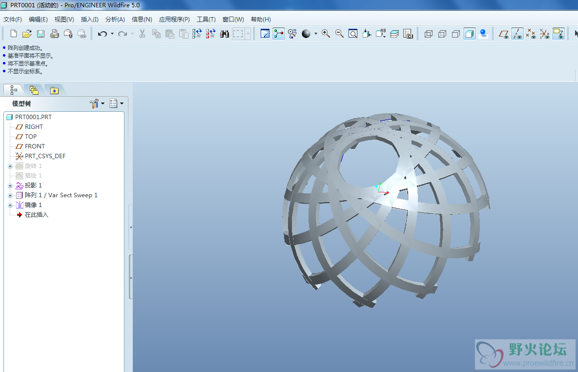Send model as mail attachment icon
This screenshot has width=578, height=372.
(x=68, y=34)
